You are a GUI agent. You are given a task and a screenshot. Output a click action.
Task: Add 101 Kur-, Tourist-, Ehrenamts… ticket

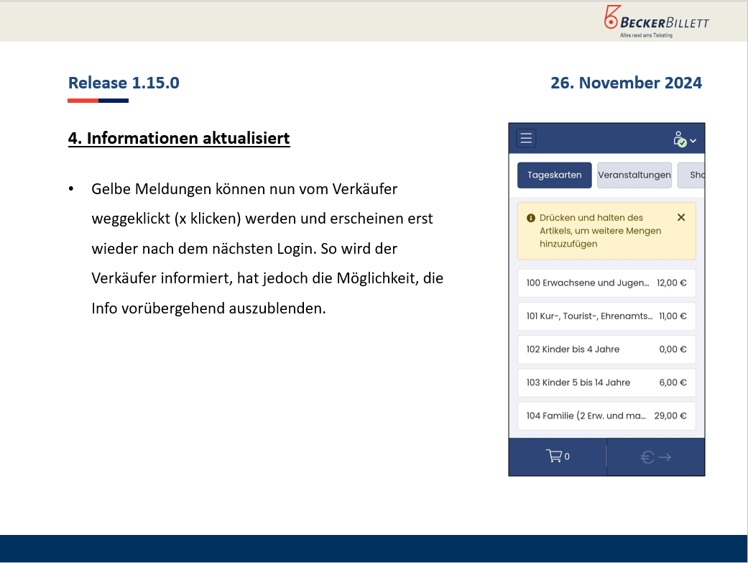[606, 316]
